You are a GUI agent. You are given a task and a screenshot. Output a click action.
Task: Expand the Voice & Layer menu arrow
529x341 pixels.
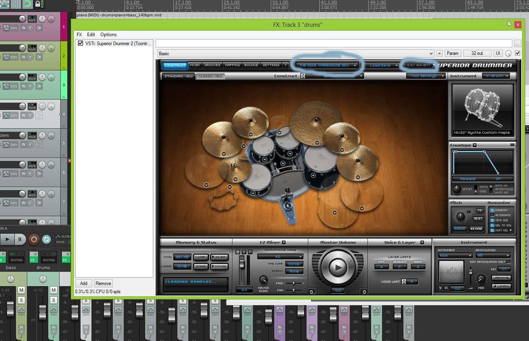tap(422, 243)
